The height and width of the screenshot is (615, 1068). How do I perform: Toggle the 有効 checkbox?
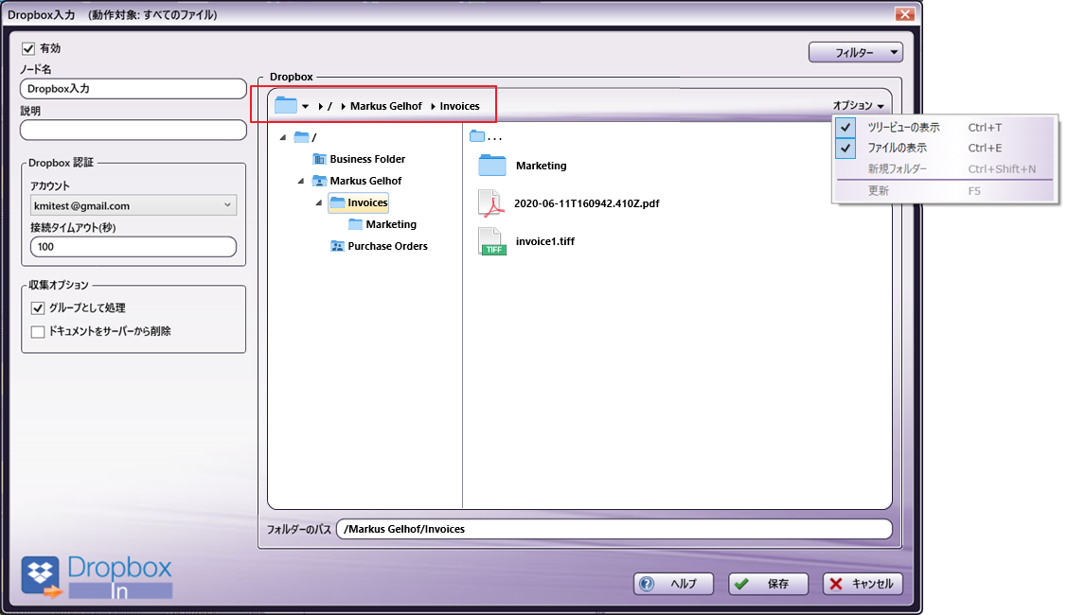click(x=27, y=48)
